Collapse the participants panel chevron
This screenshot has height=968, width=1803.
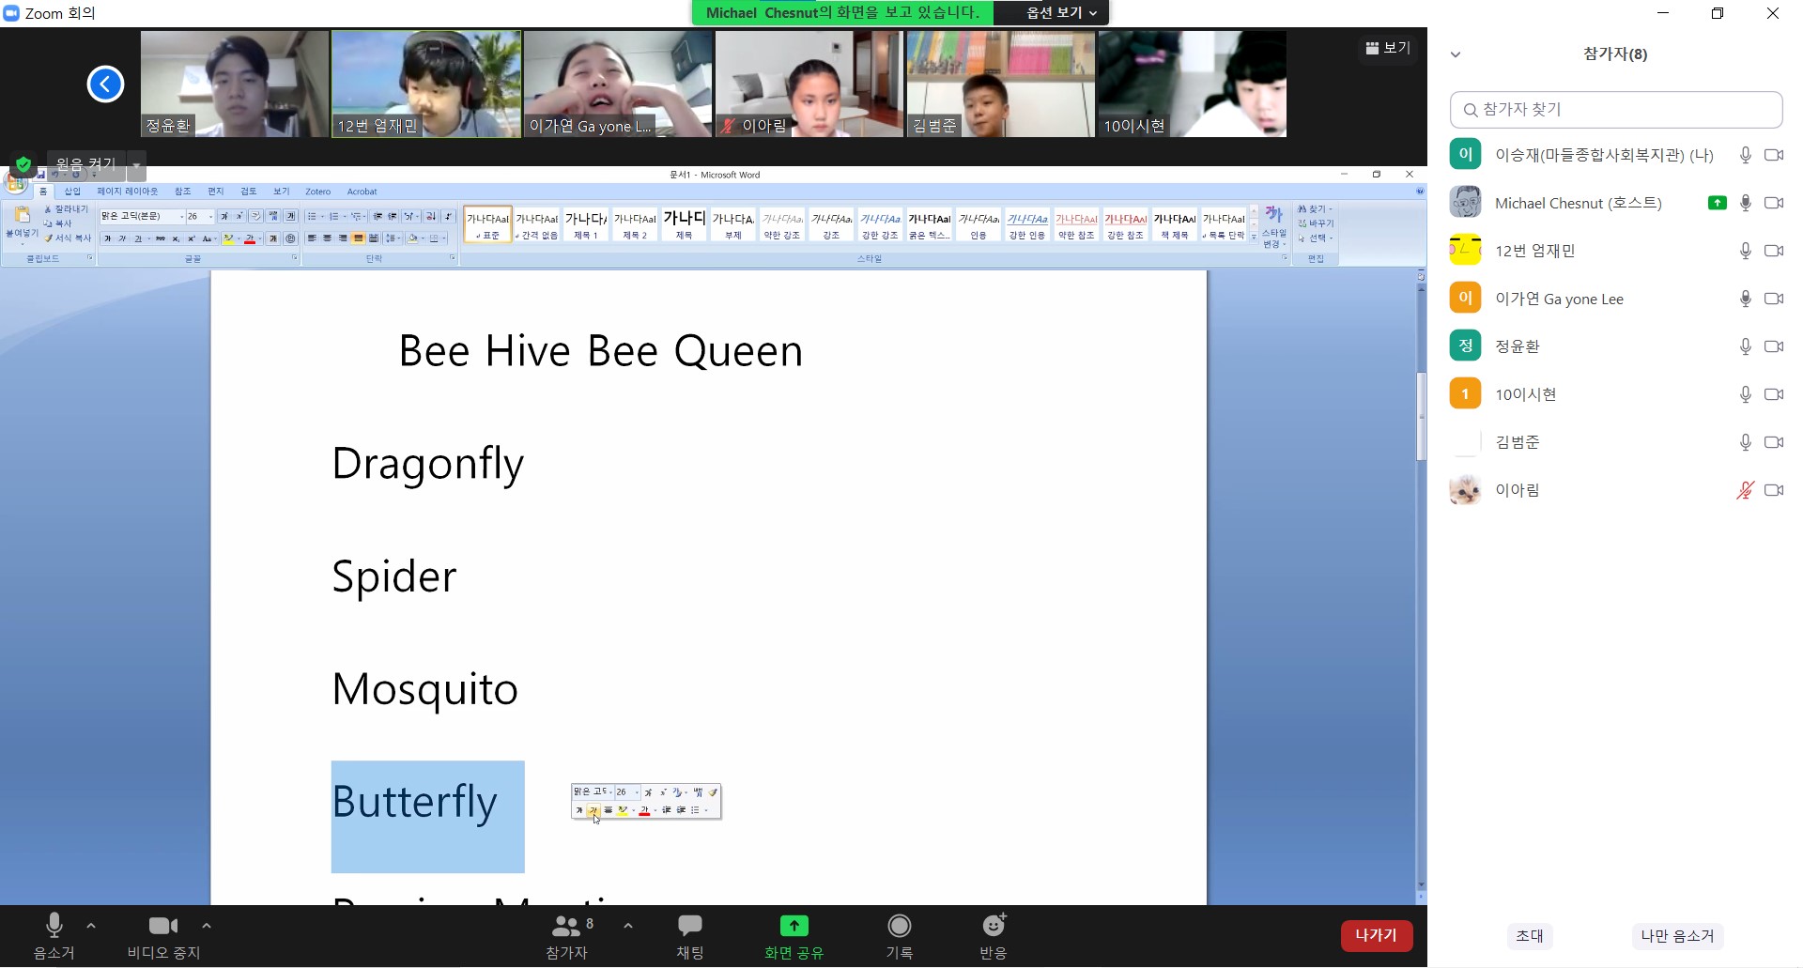pyautogui.click(x=1456, y=54)
